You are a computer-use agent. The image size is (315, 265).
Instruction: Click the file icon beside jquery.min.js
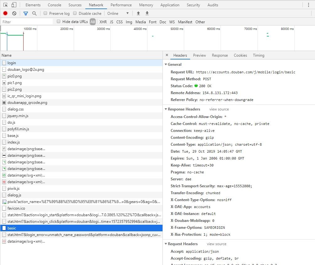4,116
